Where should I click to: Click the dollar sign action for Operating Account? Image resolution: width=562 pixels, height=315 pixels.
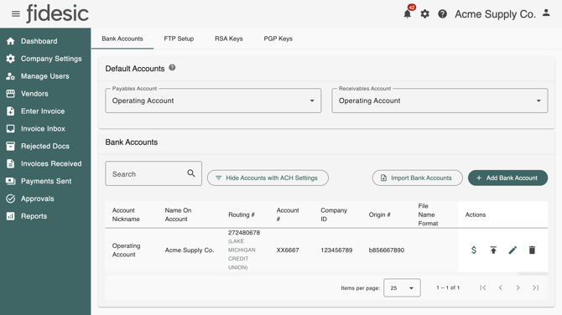pos(474,250)
